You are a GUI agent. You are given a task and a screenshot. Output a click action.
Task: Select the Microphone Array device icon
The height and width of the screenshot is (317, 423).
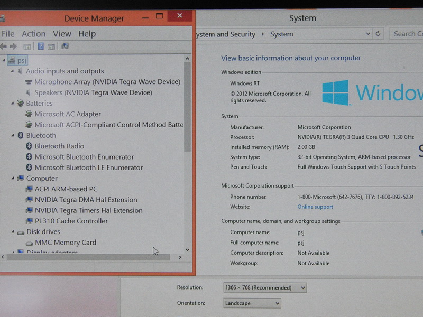(29, 82)
